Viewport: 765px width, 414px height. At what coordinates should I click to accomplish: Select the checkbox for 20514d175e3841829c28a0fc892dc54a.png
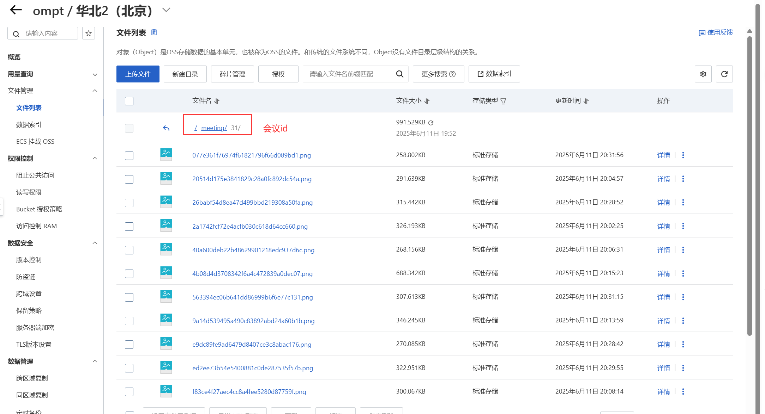(x=129, y=179)
